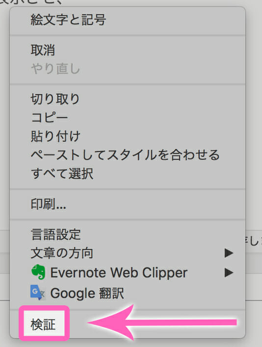Expand the Evernote Web Clipper submenu arrow
This screenshot has height=347, width=262.
pos(229,273)
